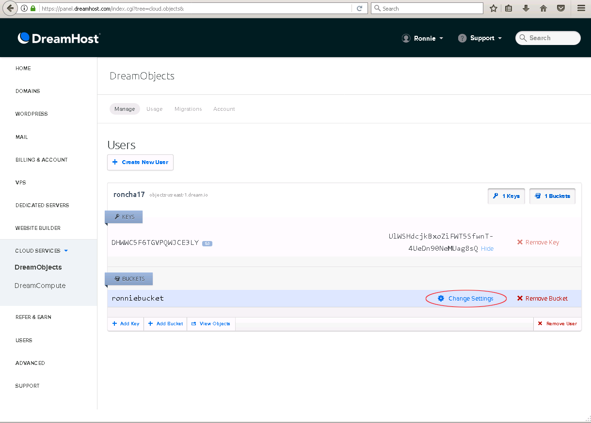591x423 pixels.
Task: Go to Home in the sidebar
Action: coord(23,68)
